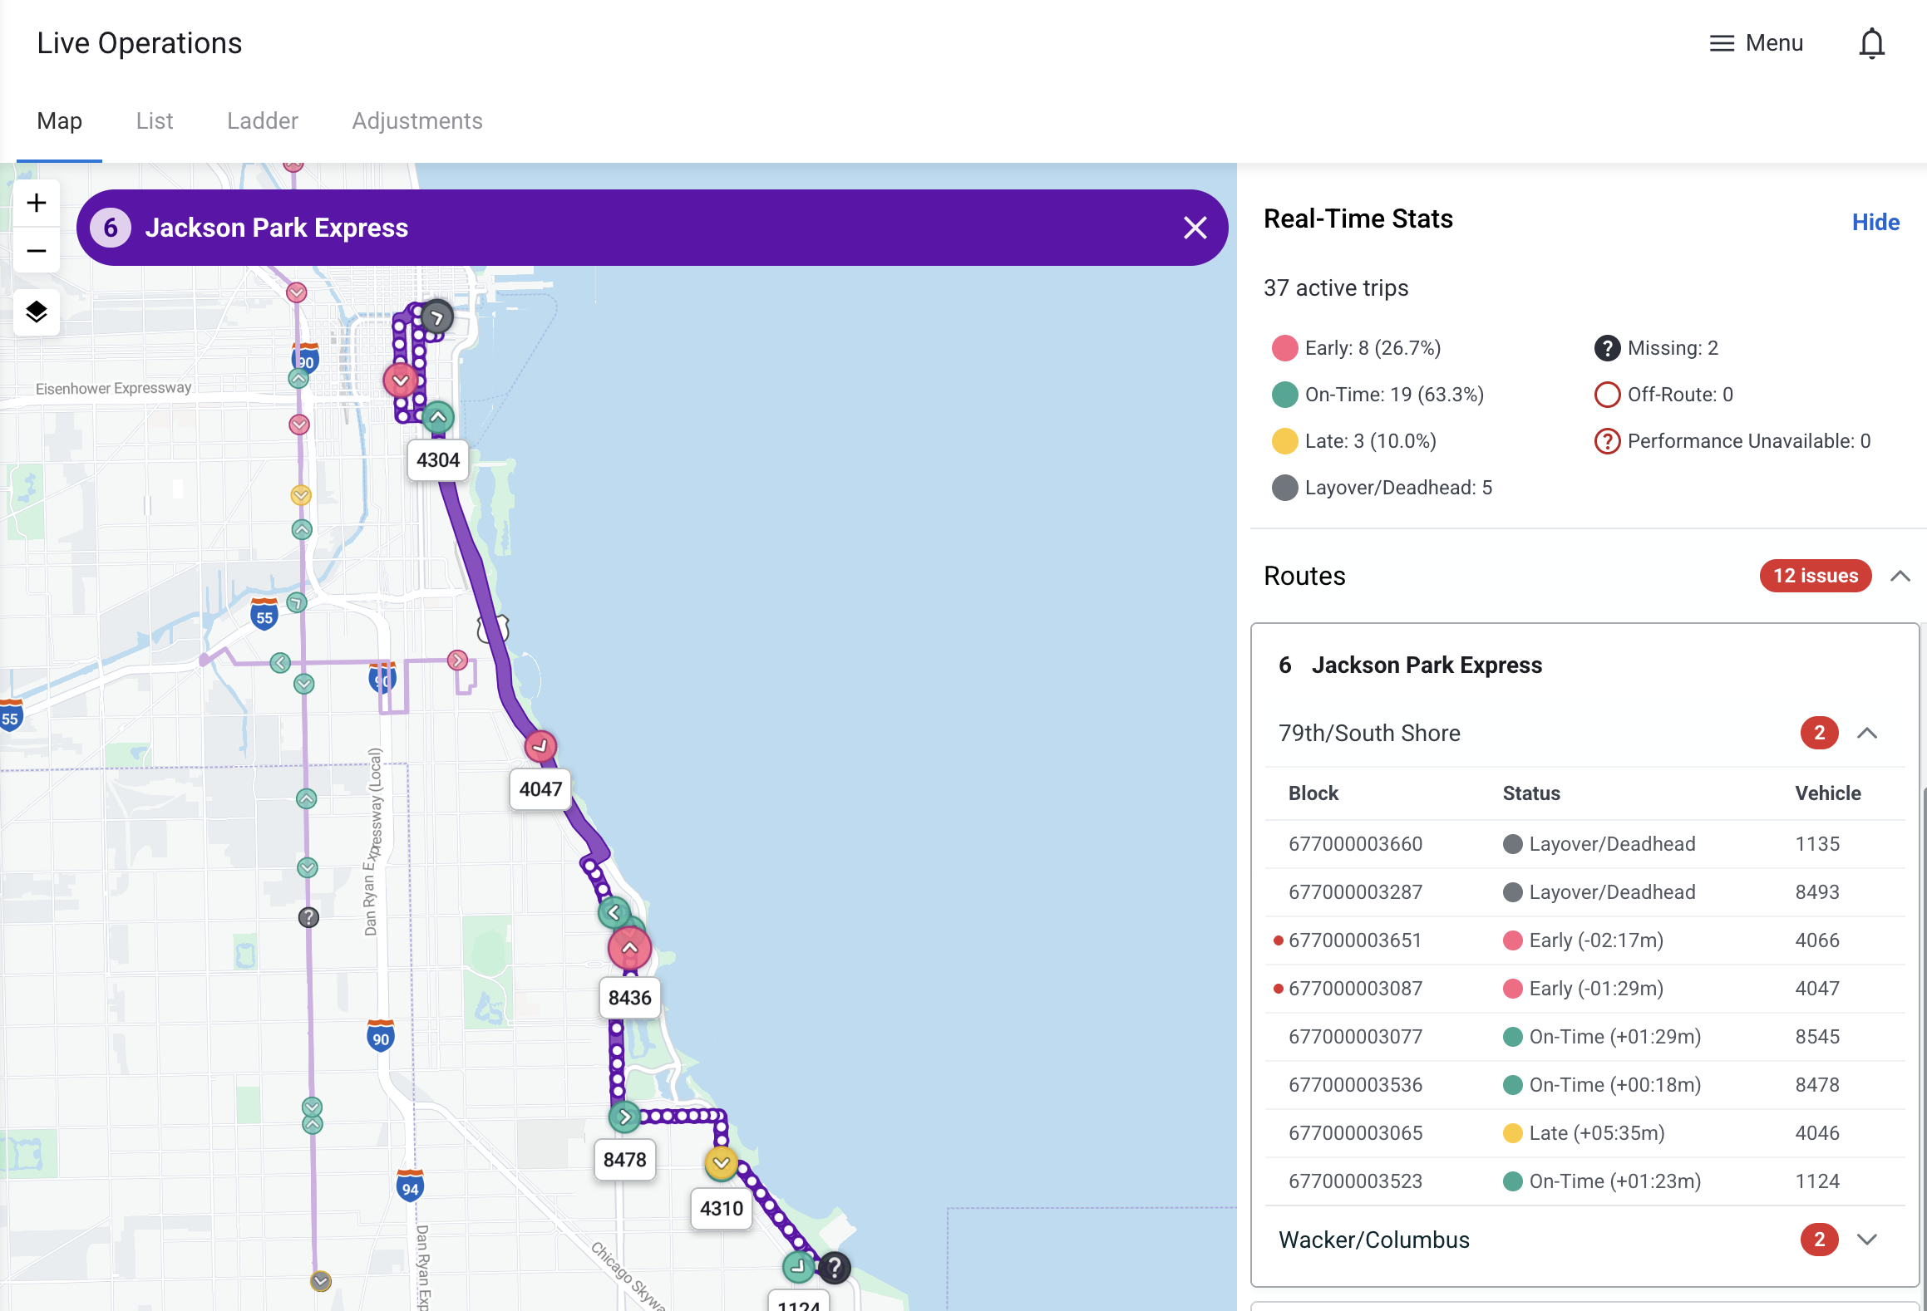Viewport: 1927px width, 1311px height.
Task: Click the 4047 vehicle label on map
Action: click(540, 789)
